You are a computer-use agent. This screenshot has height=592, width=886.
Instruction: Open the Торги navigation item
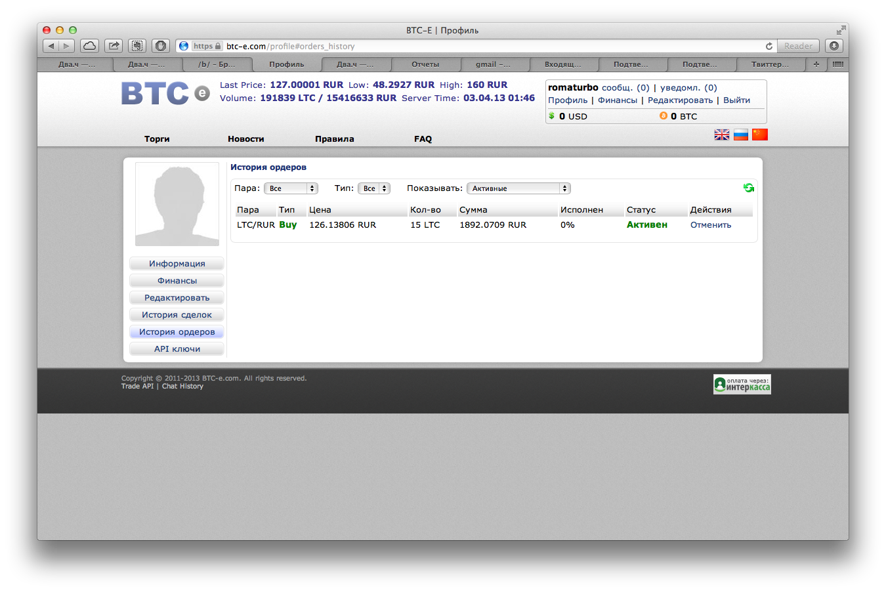(157, 138)
